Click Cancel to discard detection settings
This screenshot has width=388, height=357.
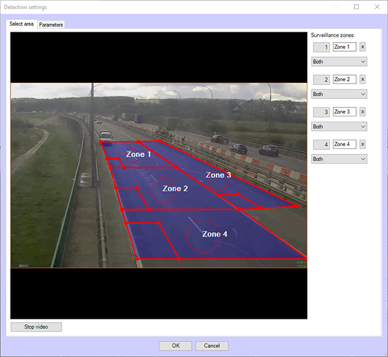pos(212,345)
